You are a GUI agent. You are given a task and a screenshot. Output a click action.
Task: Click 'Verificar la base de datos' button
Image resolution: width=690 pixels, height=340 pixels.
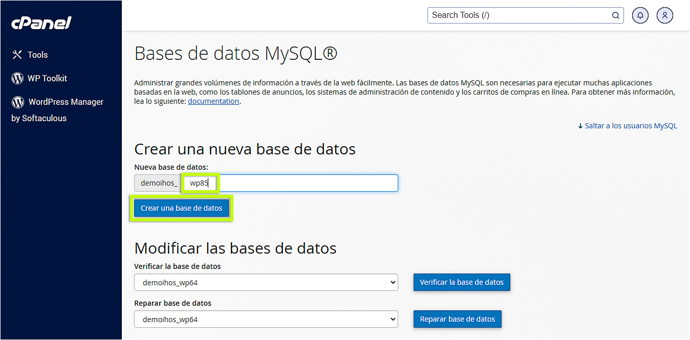(x=461, y=282)
